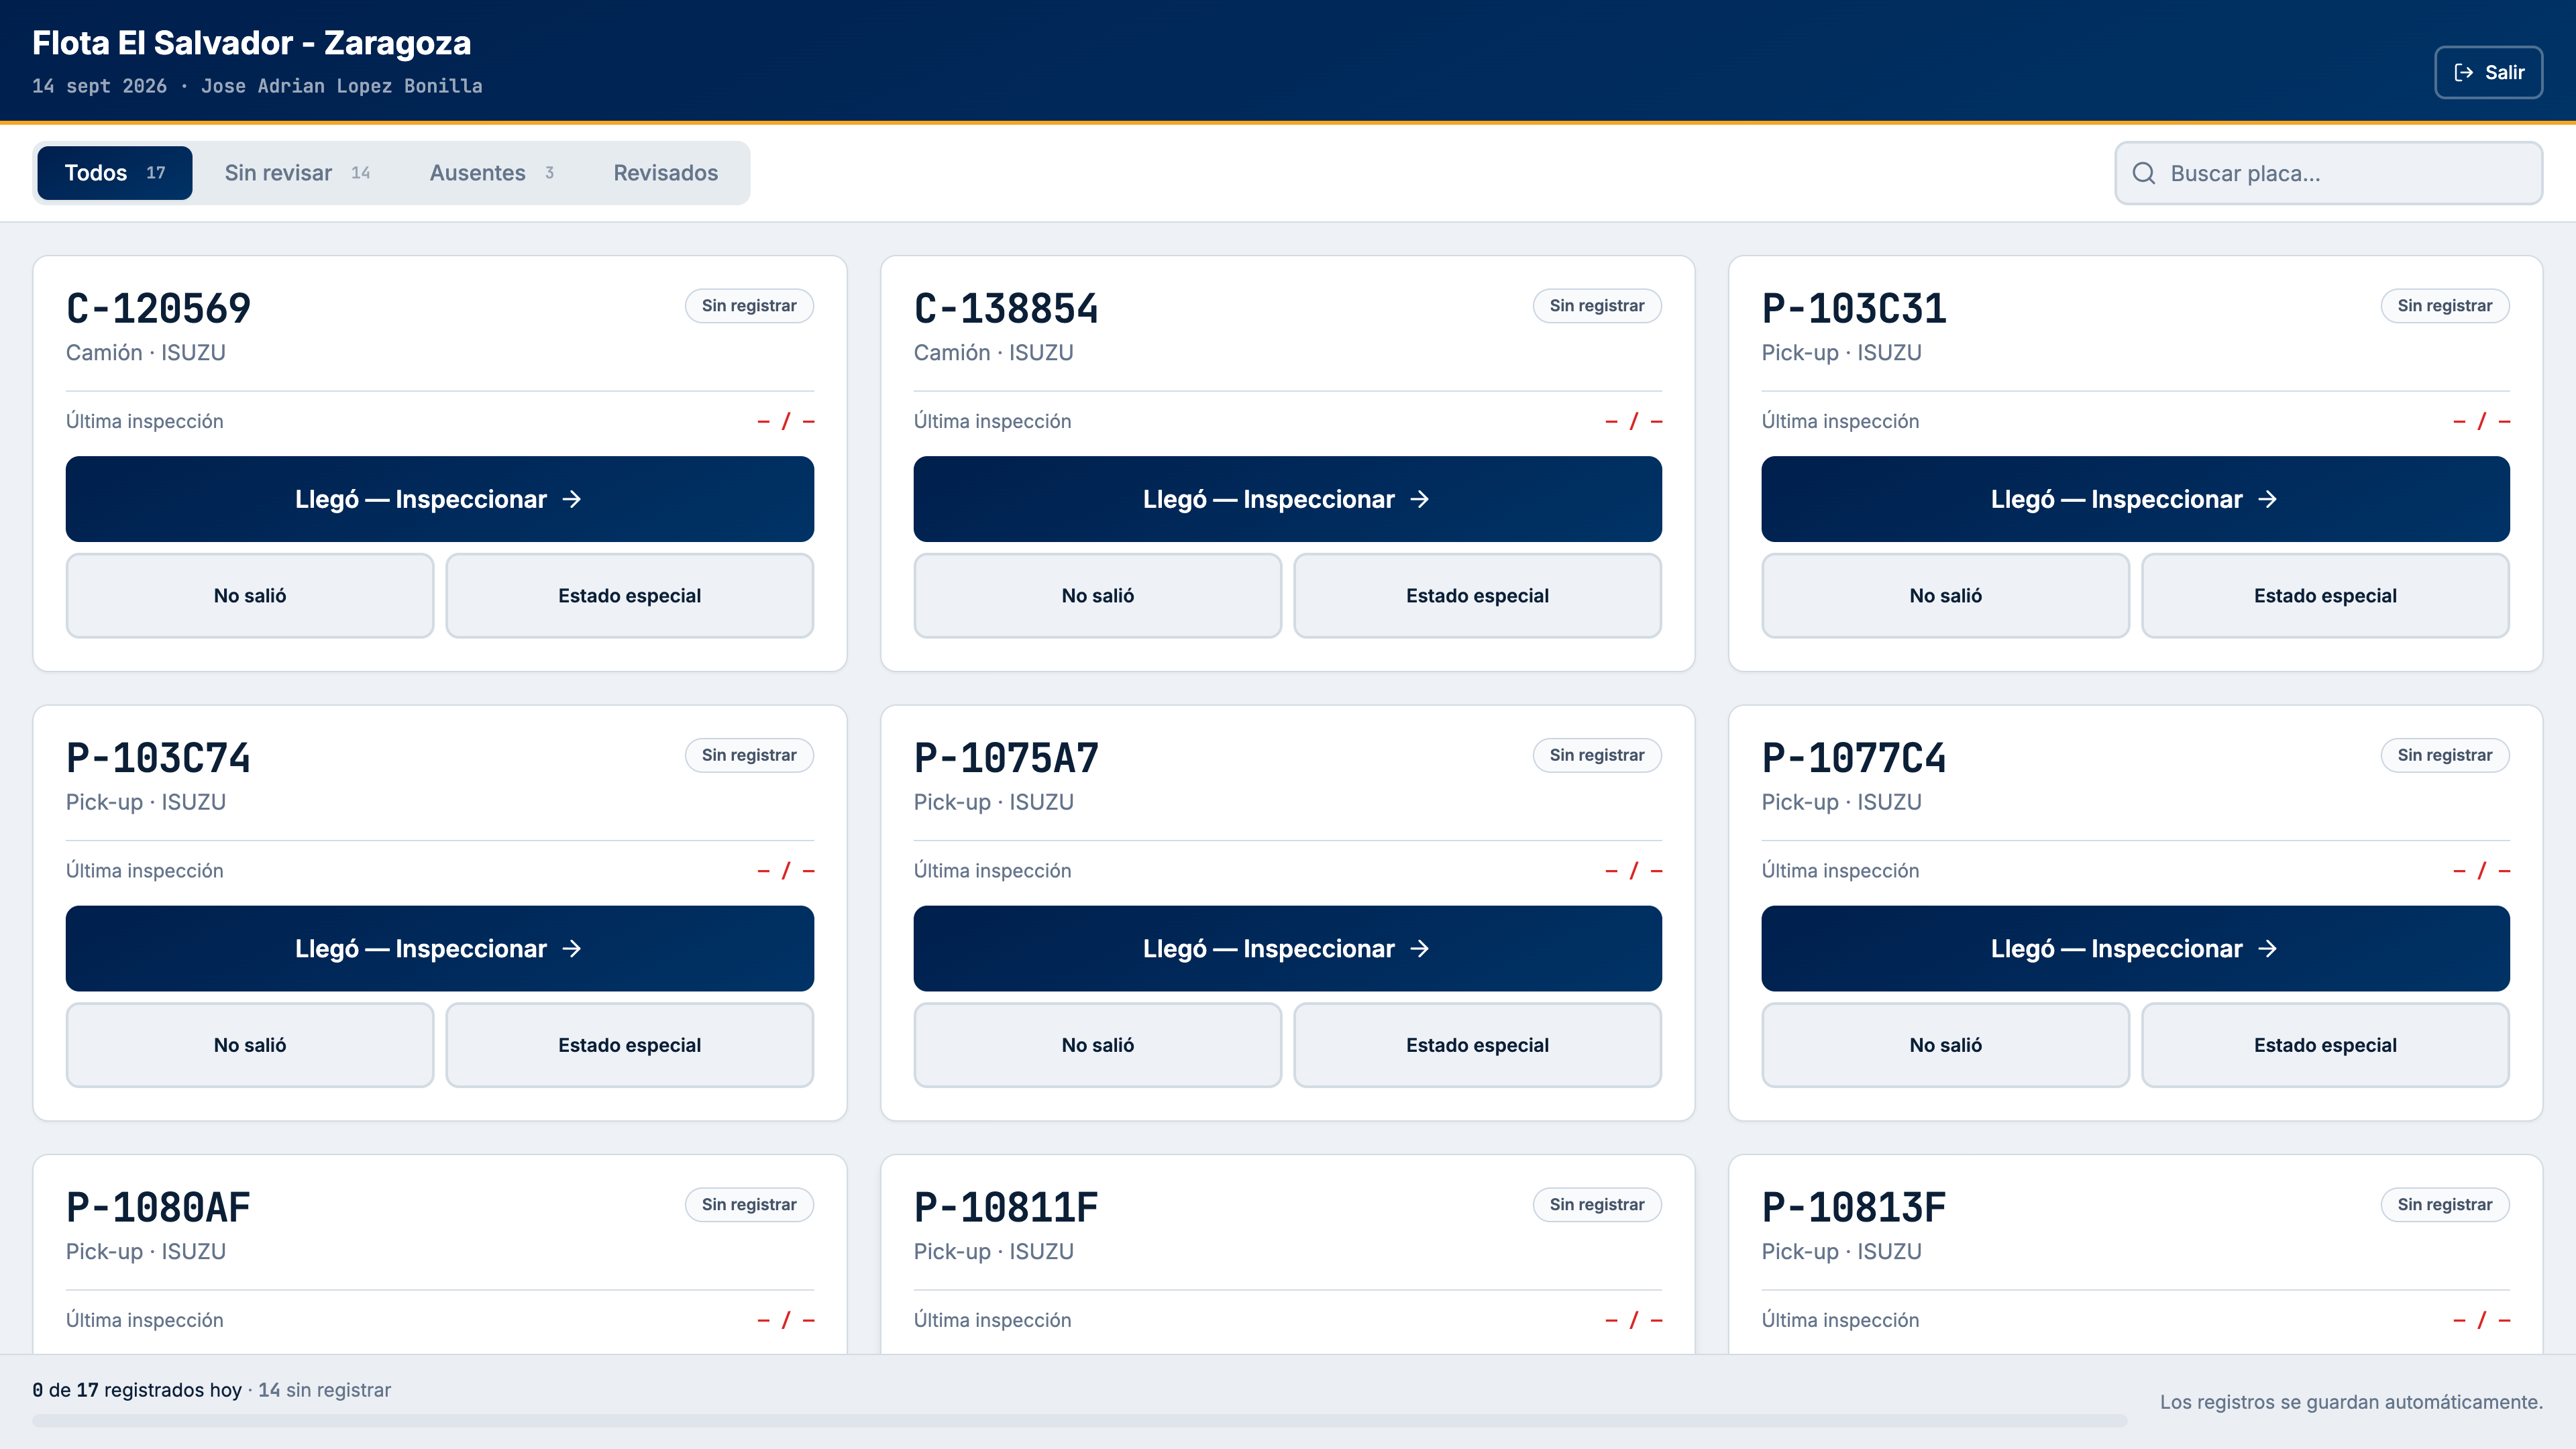Click the search magnifier icon
This screenshot has width=2576, height=1449.
click(x=2144, y=173)
